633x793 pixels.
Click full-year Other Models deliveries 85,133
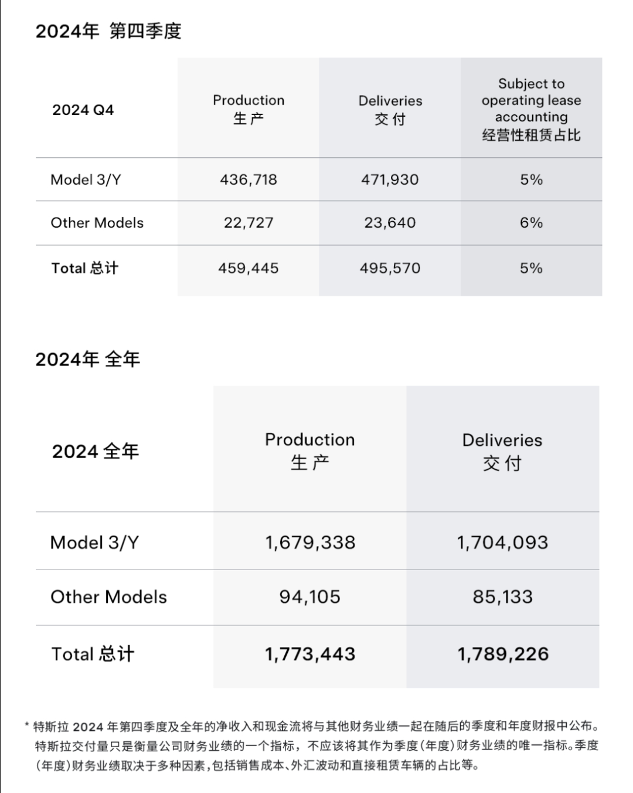(x=502, y=597)
